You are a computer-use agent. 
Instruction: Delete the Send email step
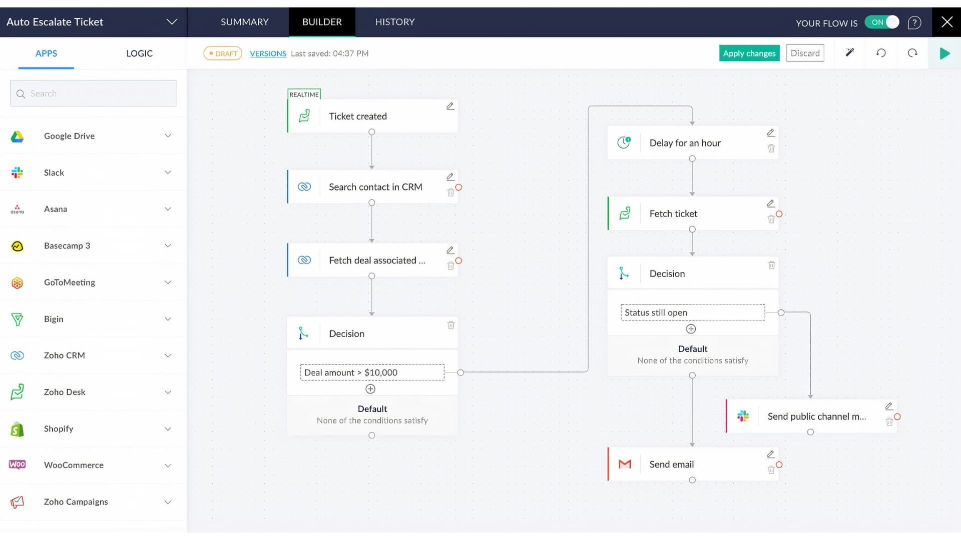click(x=771, y=470)
